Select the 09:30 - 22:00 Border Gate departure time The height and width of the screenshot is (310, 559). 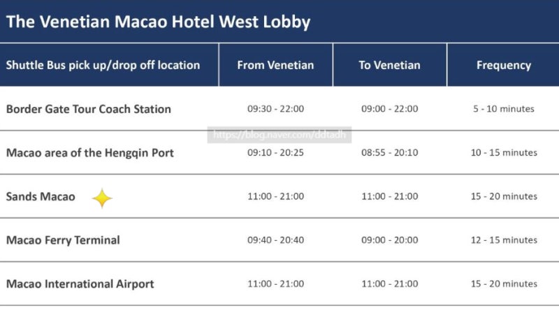click(275, 109)
